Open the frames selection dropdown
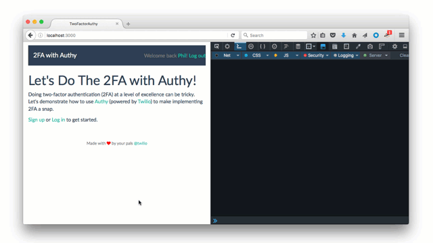Screen dimensions: 433x243 (311, 47)
